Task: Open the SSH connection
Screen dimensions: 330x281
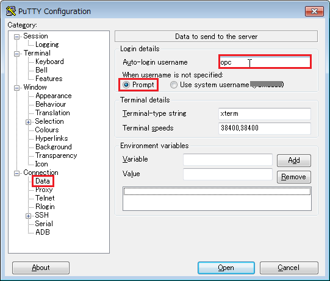Action: click(226, 268)
